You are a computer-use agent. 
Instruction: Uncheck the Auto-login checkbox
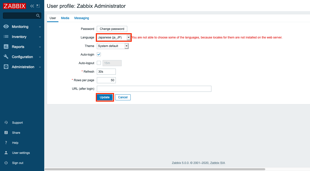click(x=99, y=54)
